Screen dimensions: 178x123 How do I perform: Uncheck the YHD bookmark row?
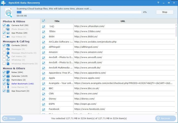[43, 27]
